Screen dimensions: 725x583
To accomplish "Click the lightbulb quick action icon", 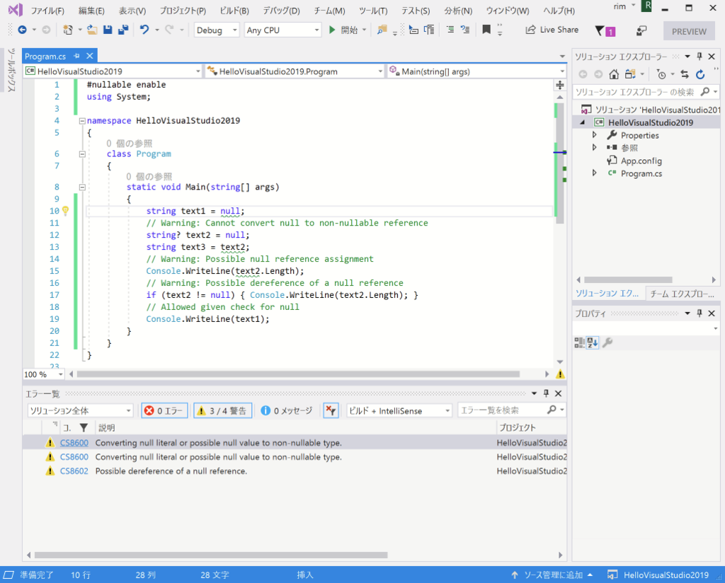I will tap(65, 211).
